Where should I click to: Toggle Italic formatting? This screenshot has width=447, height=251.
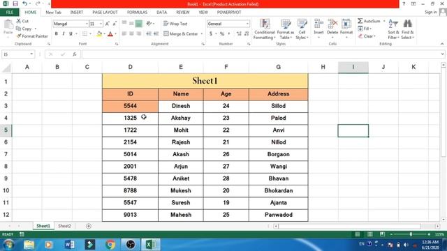pyautogui.click(x=64, y=34)
